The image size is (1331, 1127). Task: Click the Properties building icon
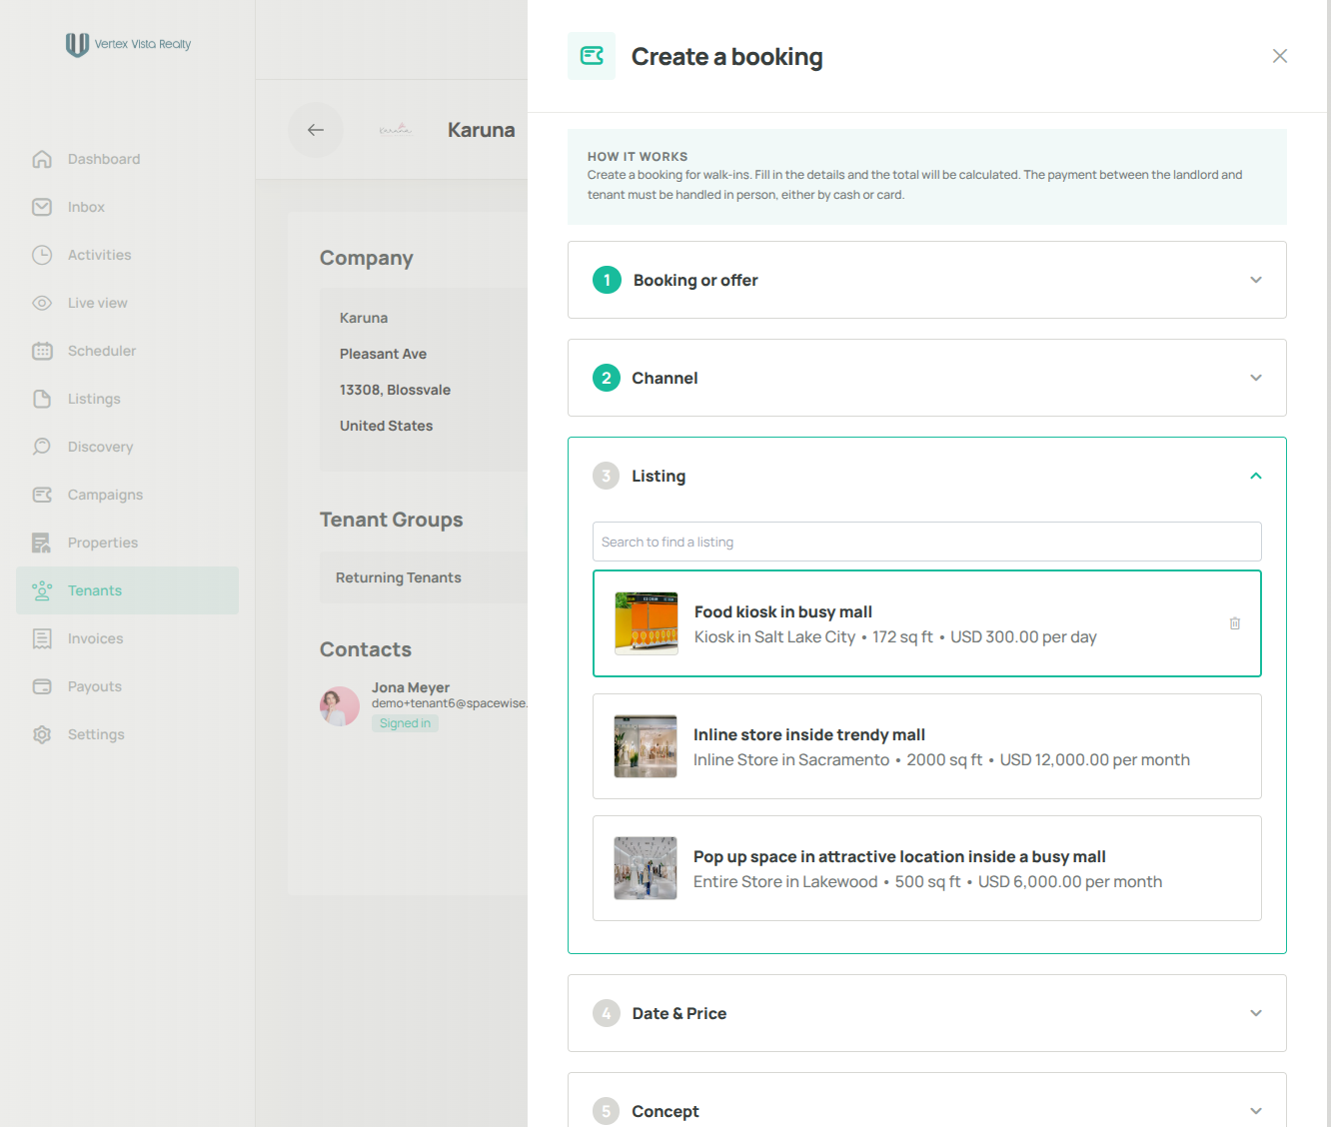click(x=42, y=543)
